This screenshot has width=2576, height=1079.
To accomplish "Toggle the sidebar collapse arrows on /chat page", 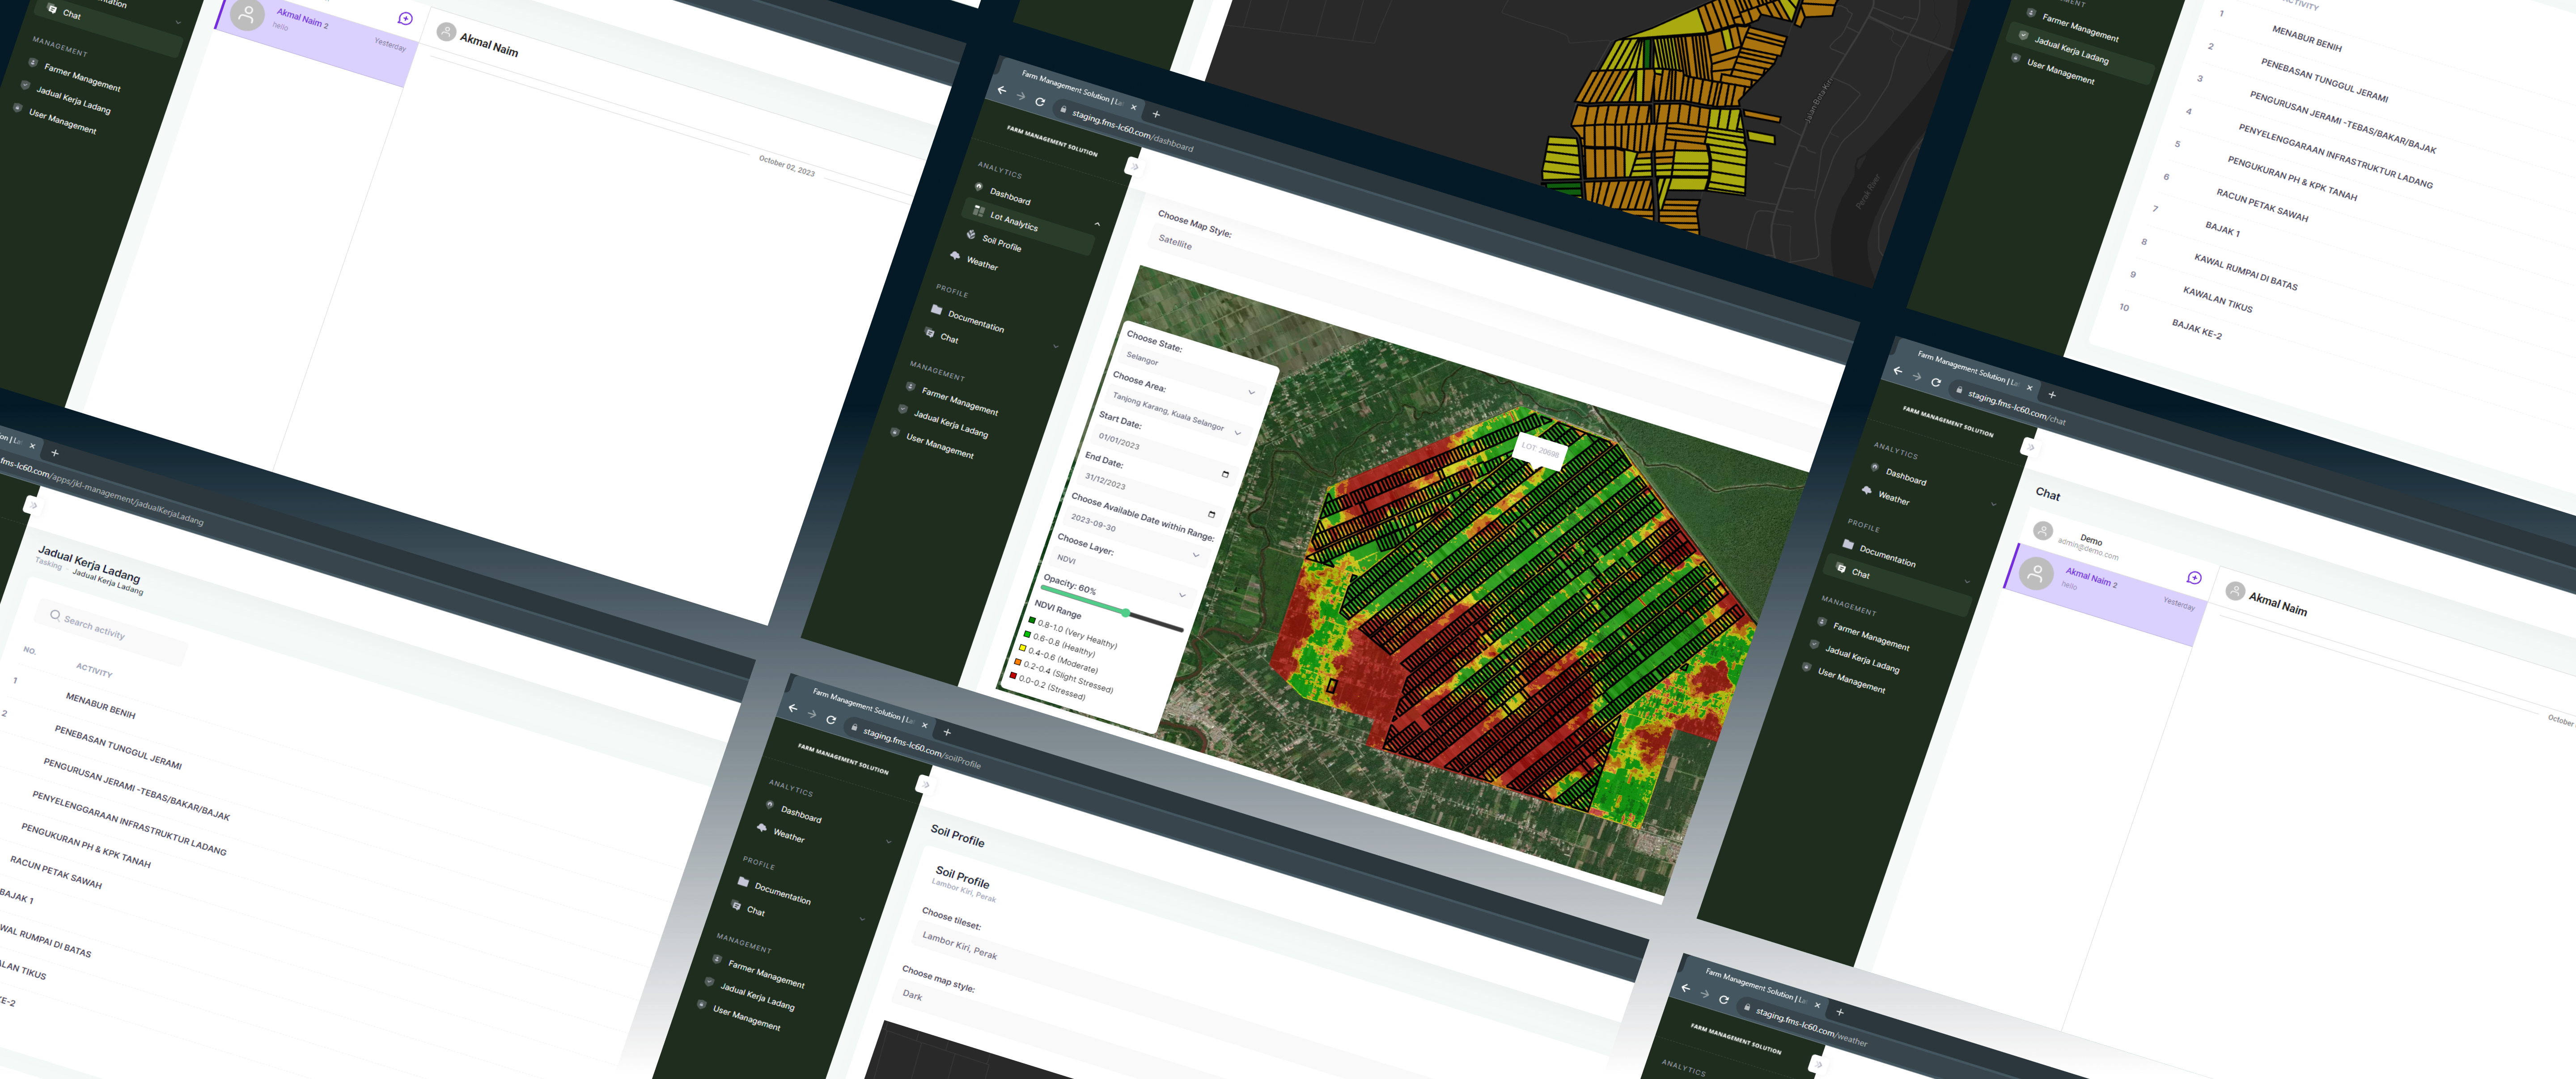I will (x=2030, y=447).
